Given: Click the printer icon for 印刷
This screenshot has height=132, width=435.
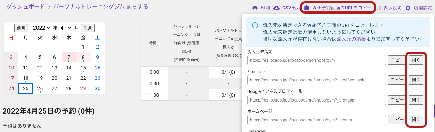Looking at the screenshot, I should click(255, 8).
